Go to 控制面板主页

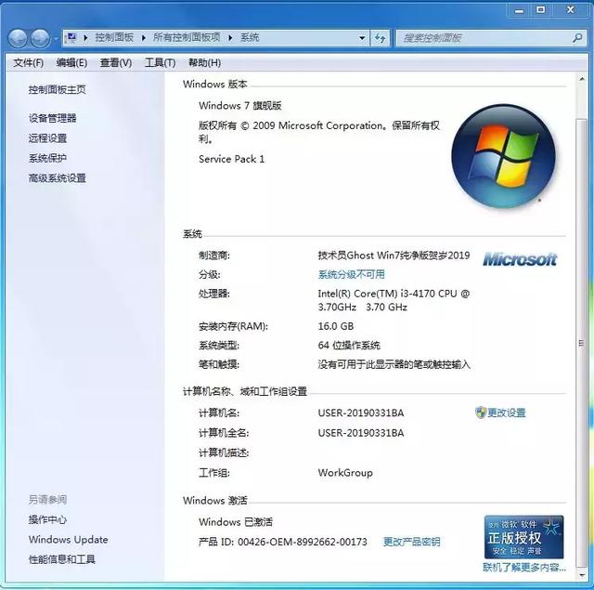coord(58,89)
